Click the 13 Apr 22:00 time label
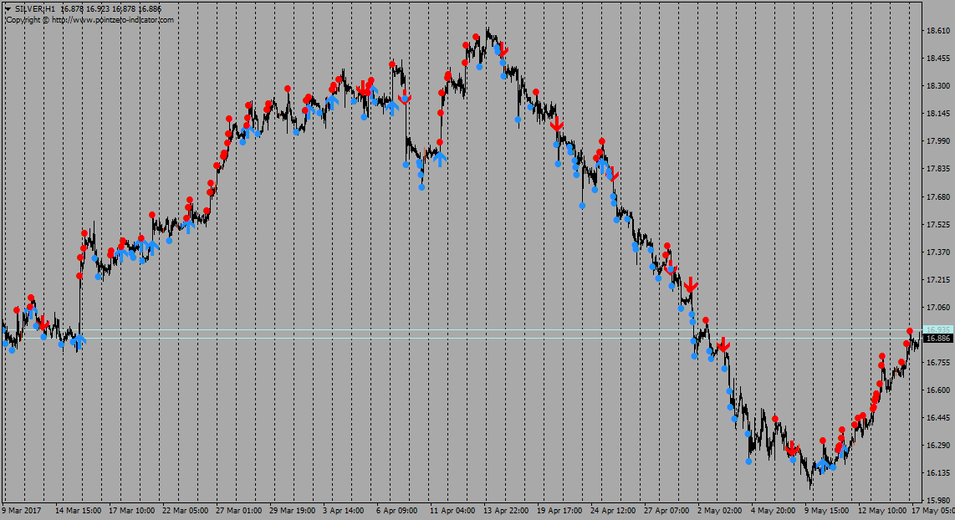Screen dimensions: 955x520 (x=506, y=511)
